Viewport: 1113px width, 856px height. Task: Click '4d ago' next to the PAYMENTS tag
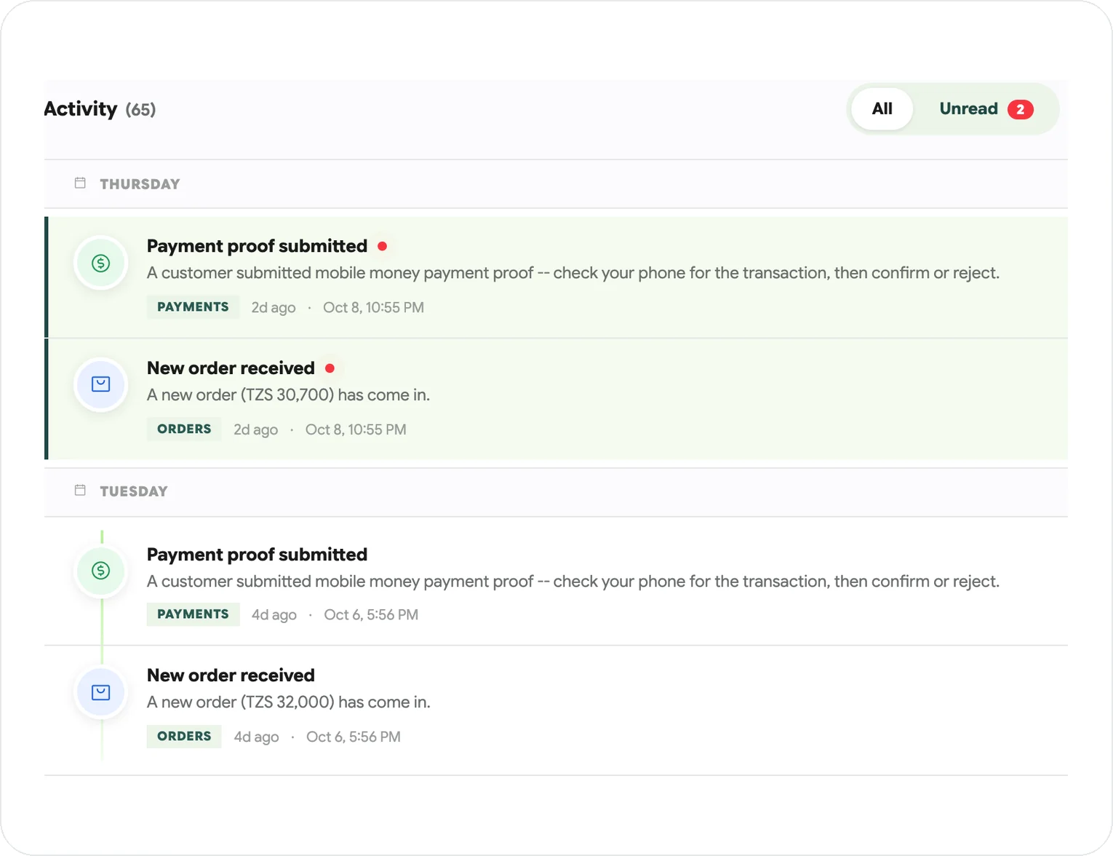(274, 615)
